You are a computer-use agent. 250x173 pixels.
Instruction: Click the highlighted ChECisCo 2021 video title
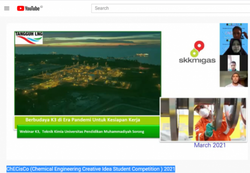click(x=91, y=169)
